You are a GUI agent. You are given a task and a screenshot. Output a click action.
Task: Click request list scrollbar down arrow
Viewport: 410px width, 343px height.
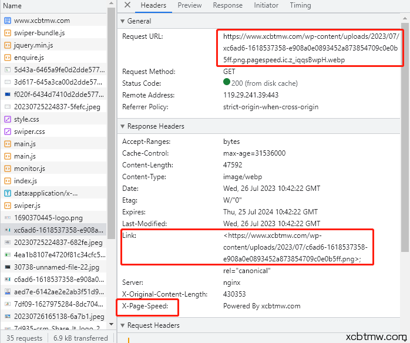click(111, 324)
